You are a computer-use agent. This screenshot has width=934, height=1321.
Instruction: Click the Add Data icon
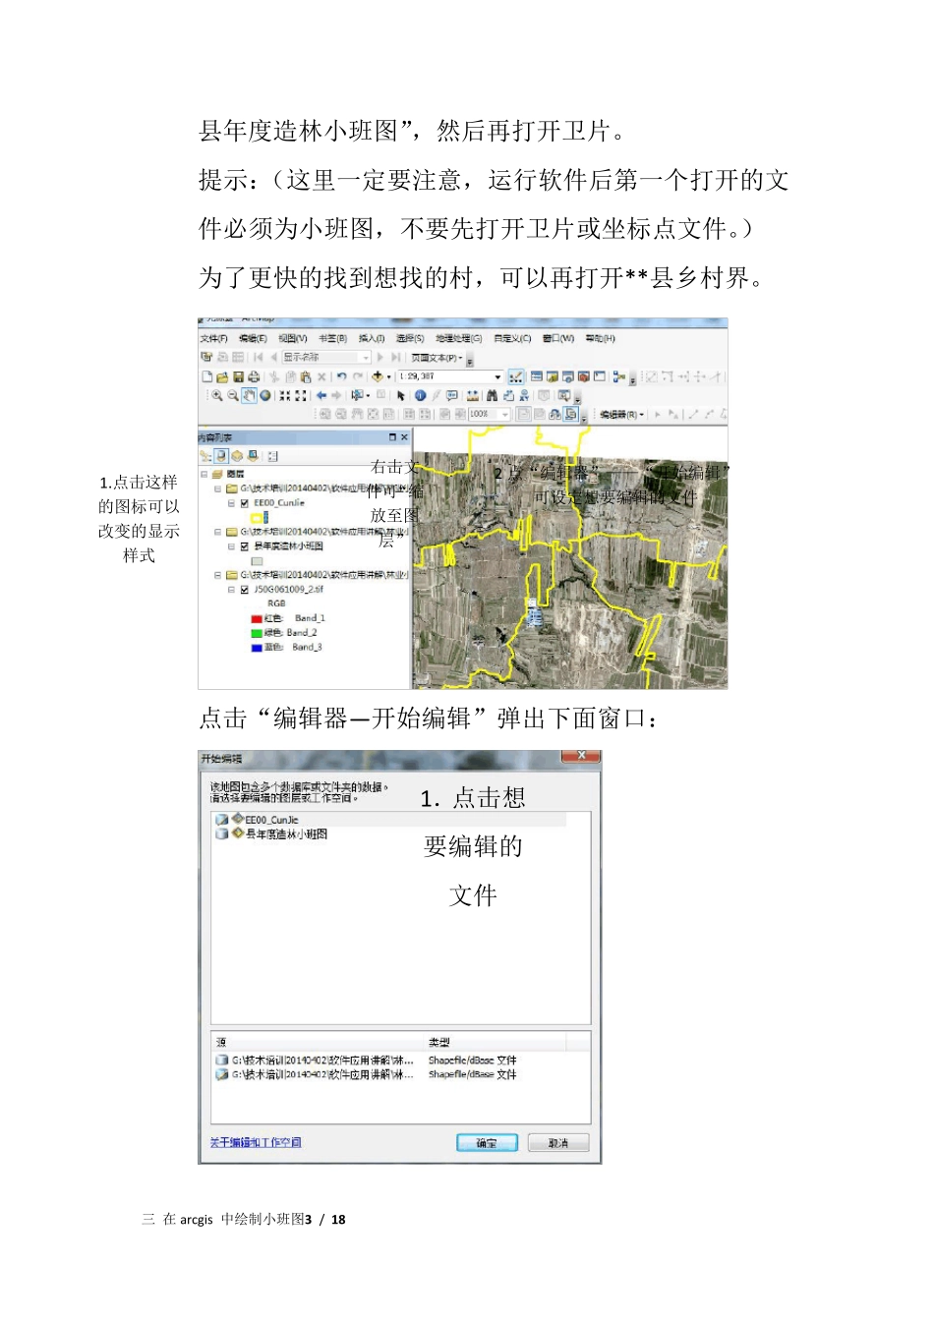point(377,376)
